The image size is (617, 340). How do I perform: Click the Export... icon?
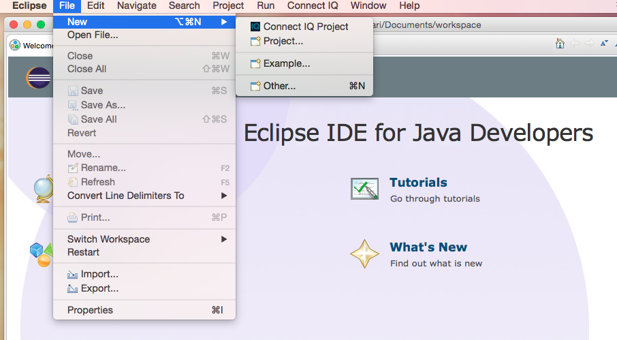click(x=73, y=288)
